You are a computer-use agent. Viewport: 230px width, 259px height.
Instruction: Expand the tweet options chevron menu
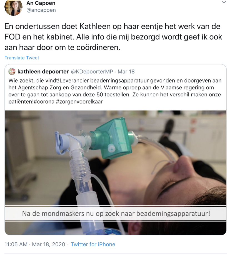coord(224,2)
